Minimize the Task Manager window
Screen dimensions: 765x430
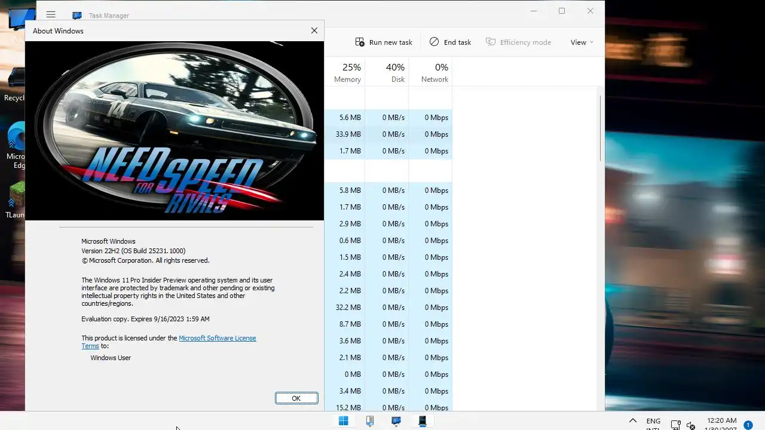point(534,11)
